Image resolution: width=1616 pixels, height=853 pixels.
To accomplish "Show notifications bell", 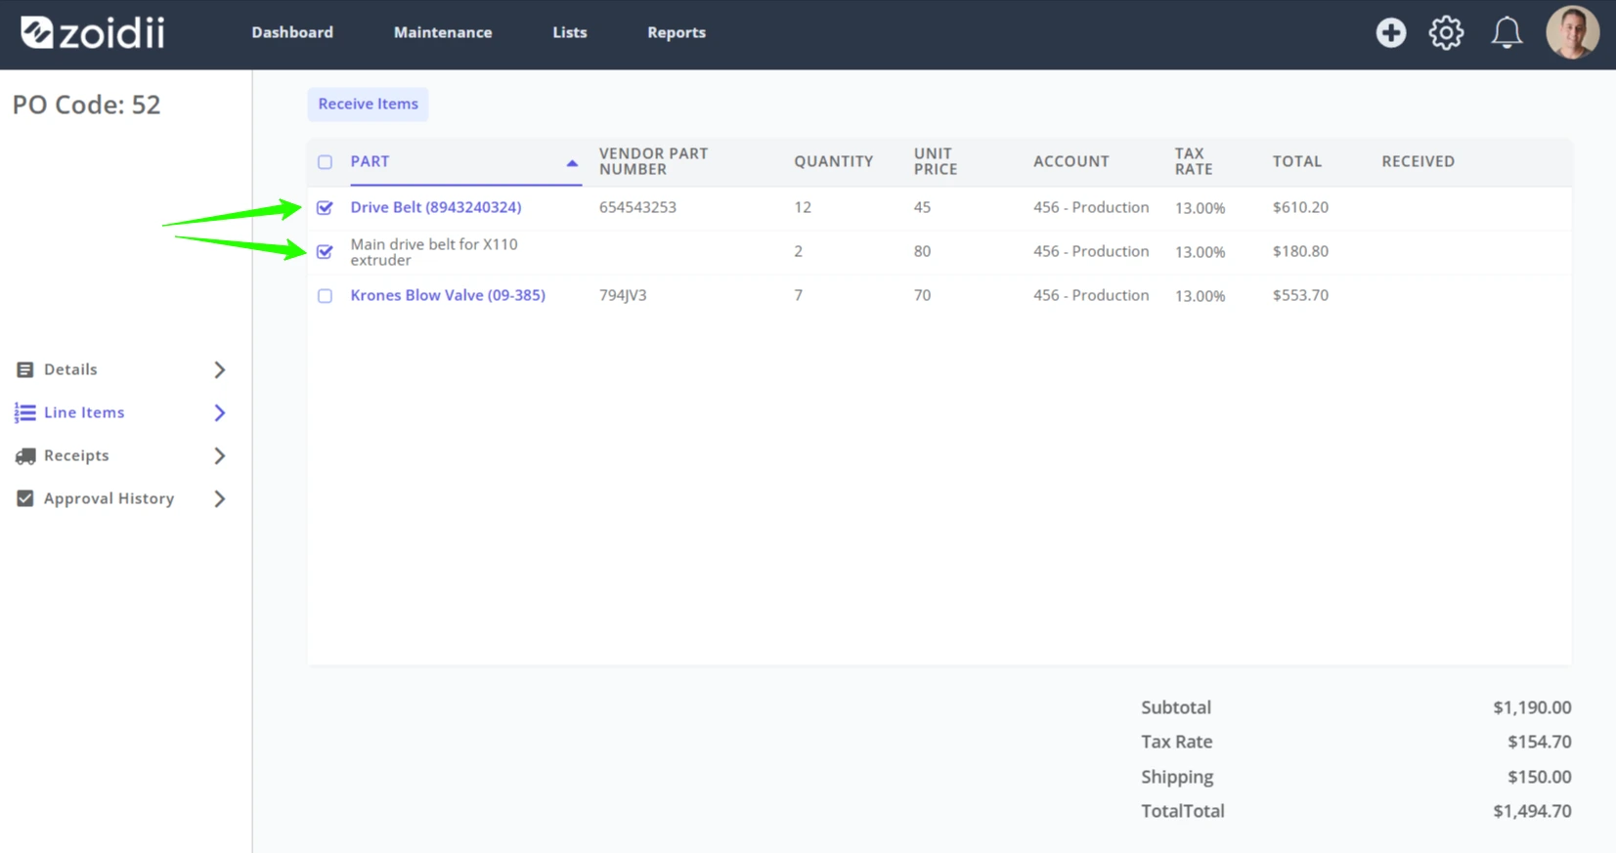I will [x=1507, y=32].
